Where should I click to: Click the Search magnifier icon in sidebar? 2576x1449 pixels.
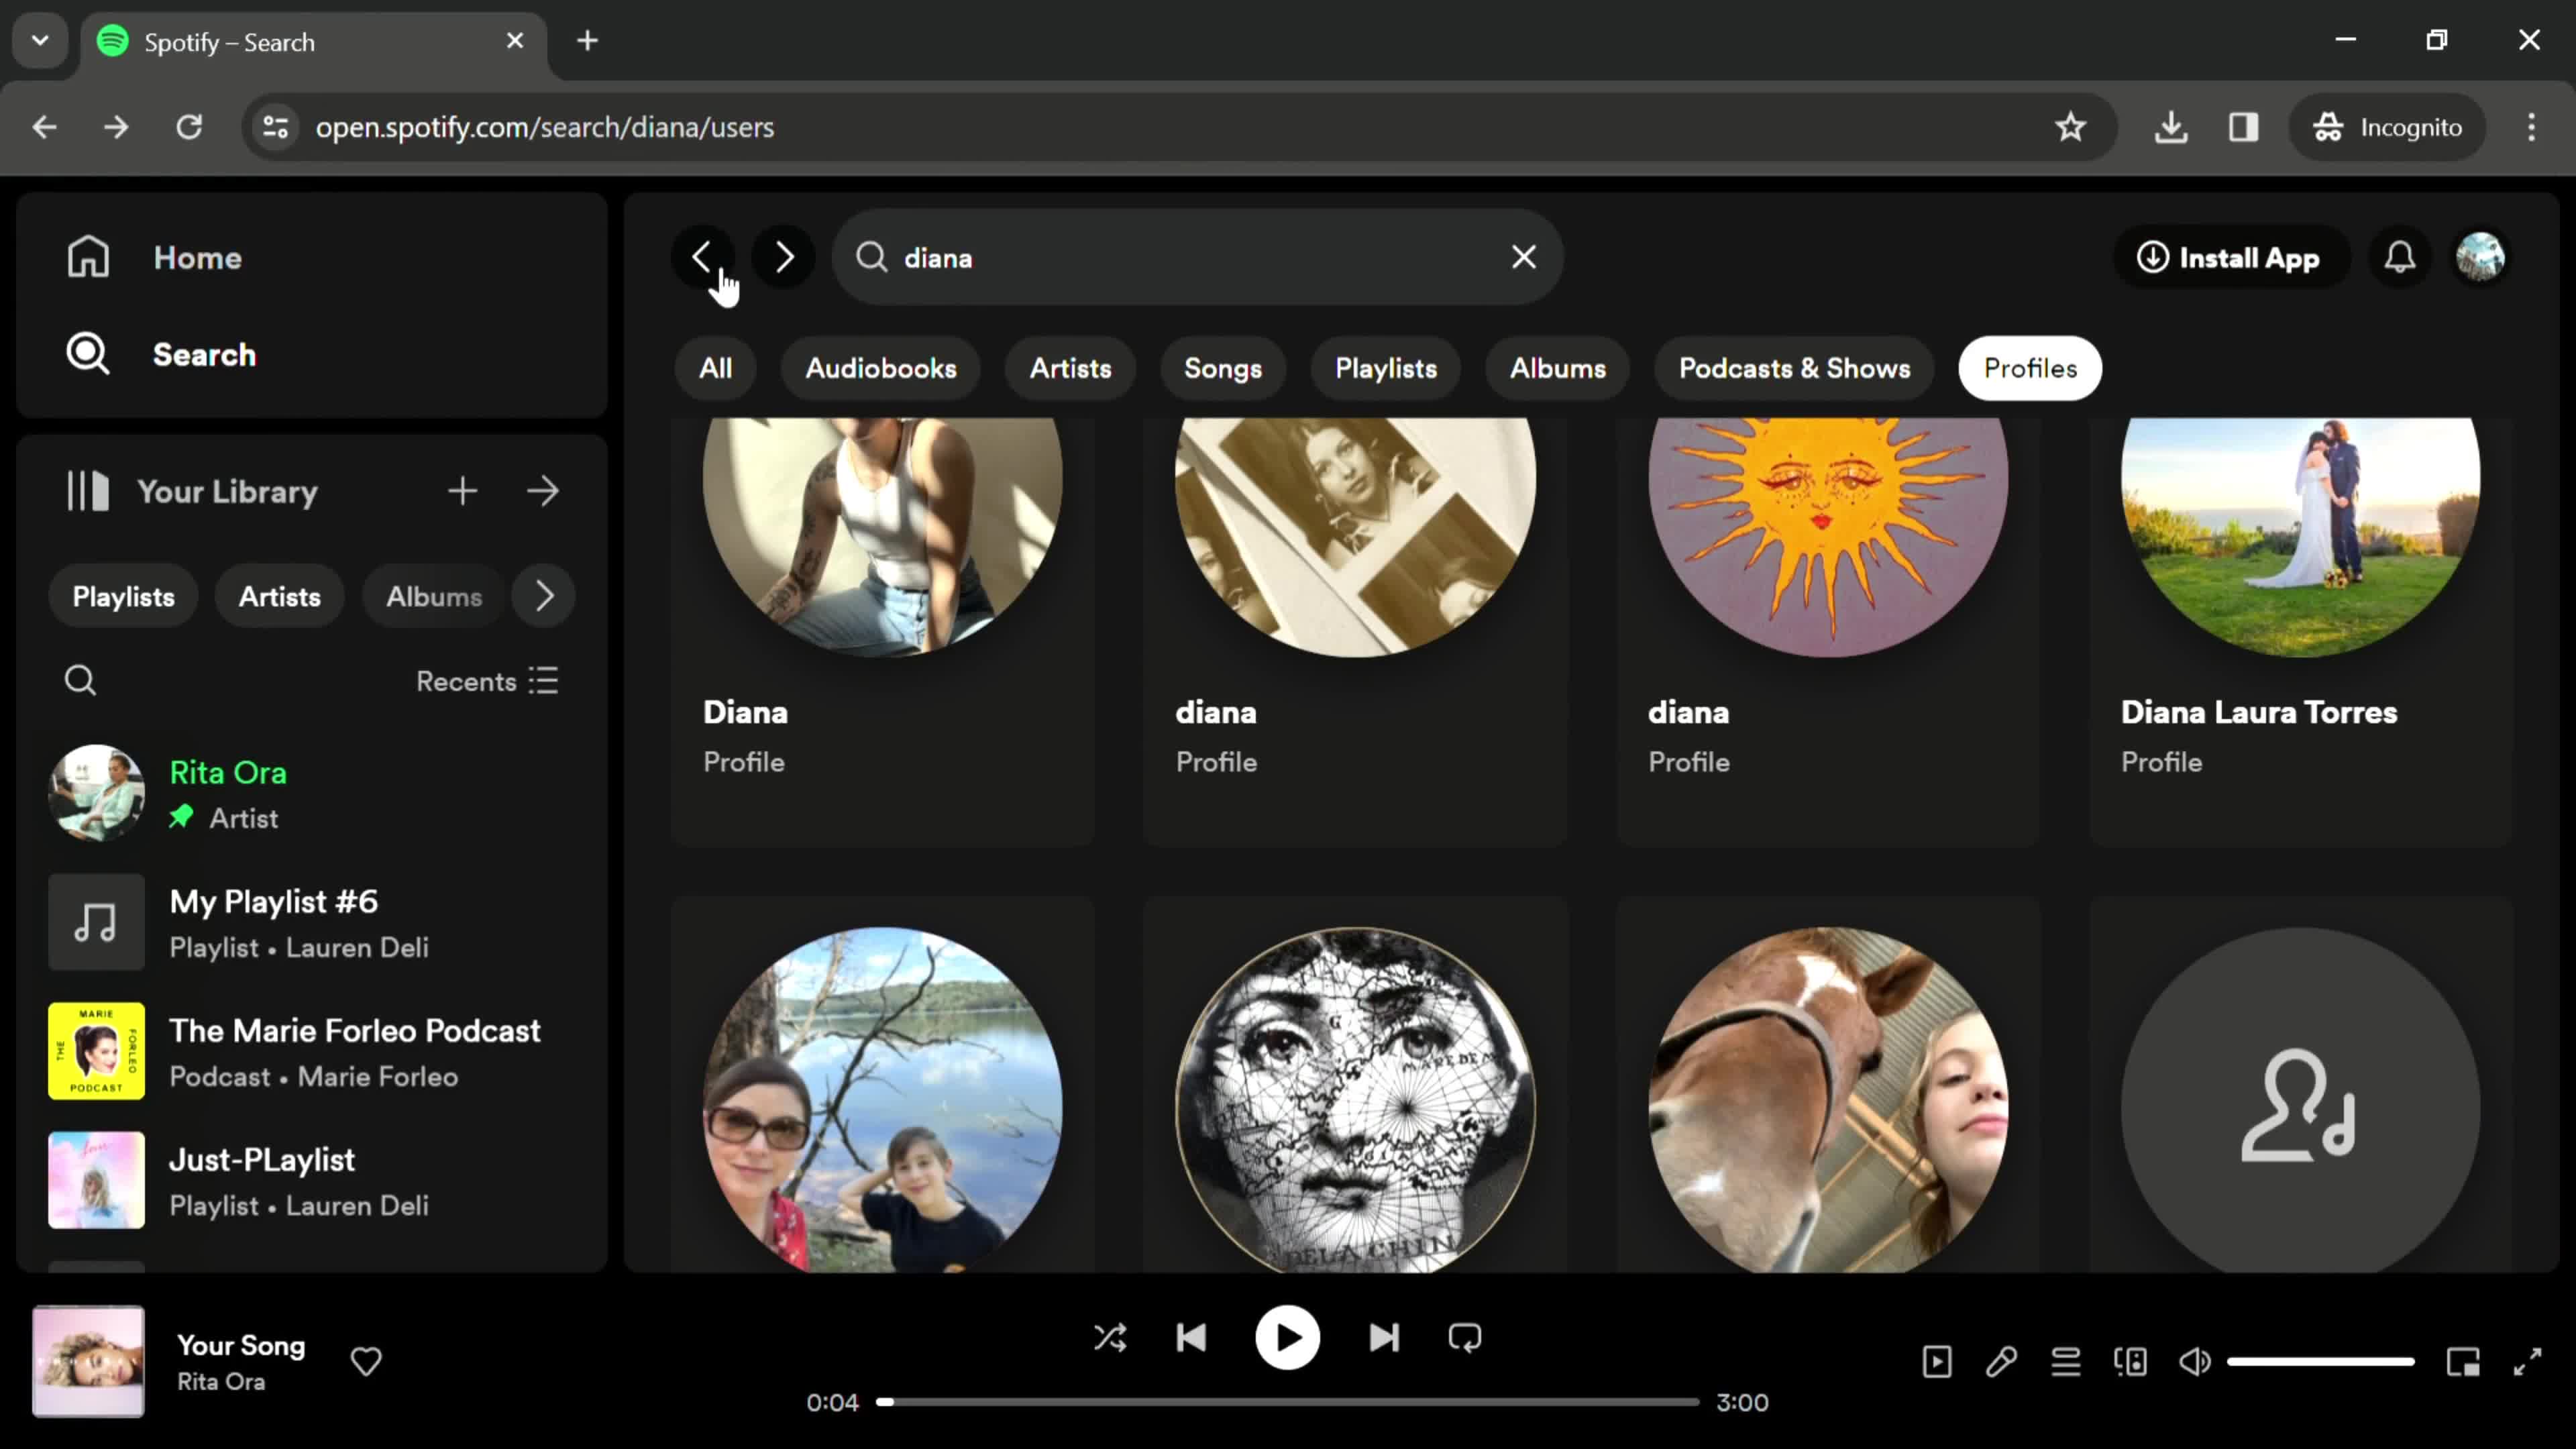(88, 354)
